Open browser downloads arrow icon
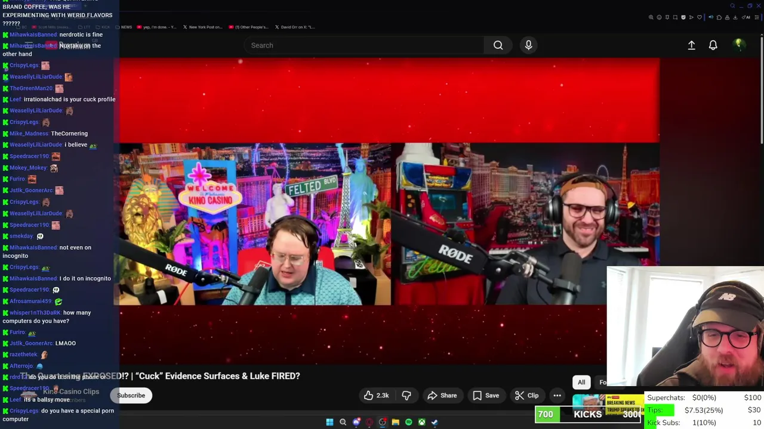 (x=735, y=17)
